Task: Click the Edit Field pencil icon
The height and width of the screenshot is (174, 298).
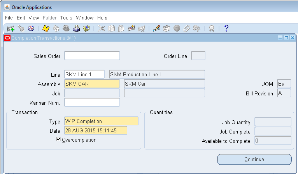Action: pos(156,28)
